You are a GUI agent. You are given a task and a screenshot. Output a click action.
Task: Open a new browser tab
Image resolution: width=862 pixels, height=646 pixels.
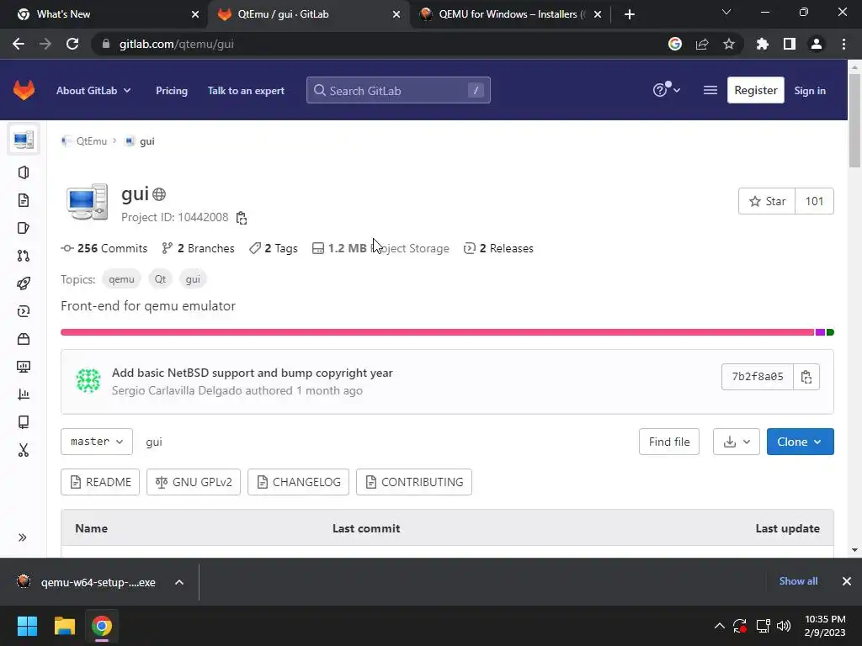[630, 14]
